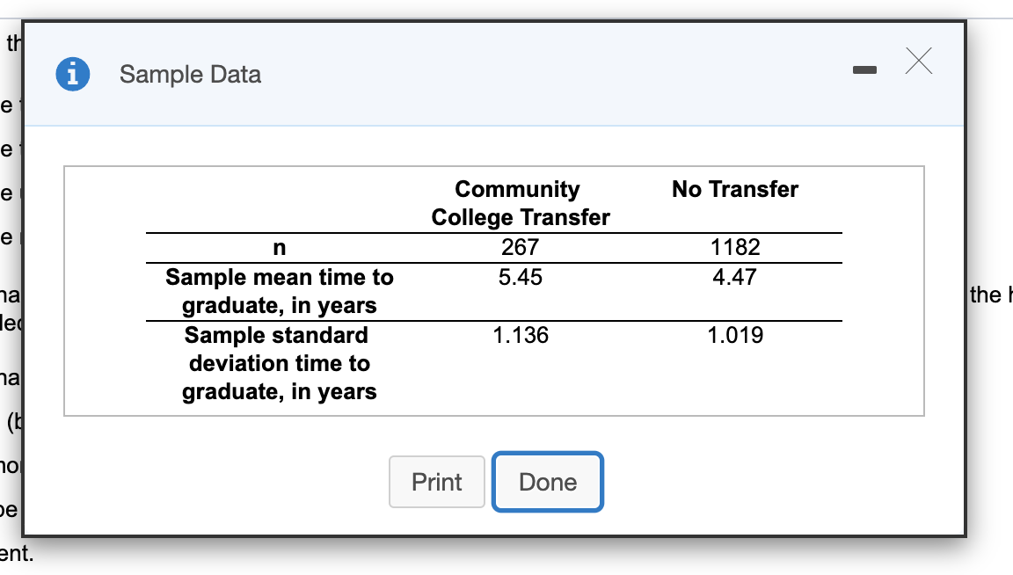This screenshot has height=575, width=1013.
Task: Close the Sample Data dialog
Action: (x=917, y=62)
